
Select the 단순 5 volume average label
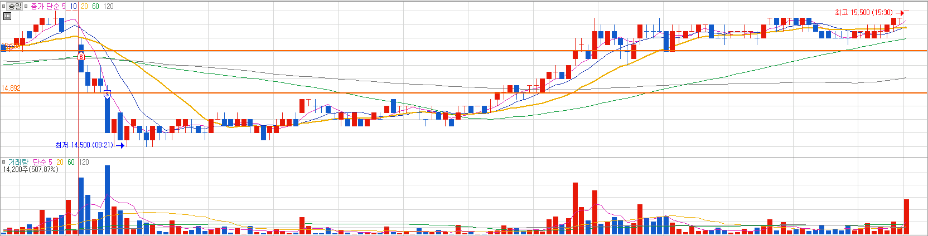point(42,162)
